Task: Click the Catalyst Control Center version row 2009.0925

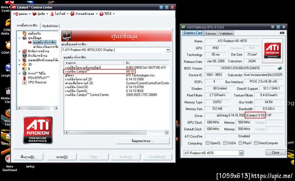Action: (116, 95)
